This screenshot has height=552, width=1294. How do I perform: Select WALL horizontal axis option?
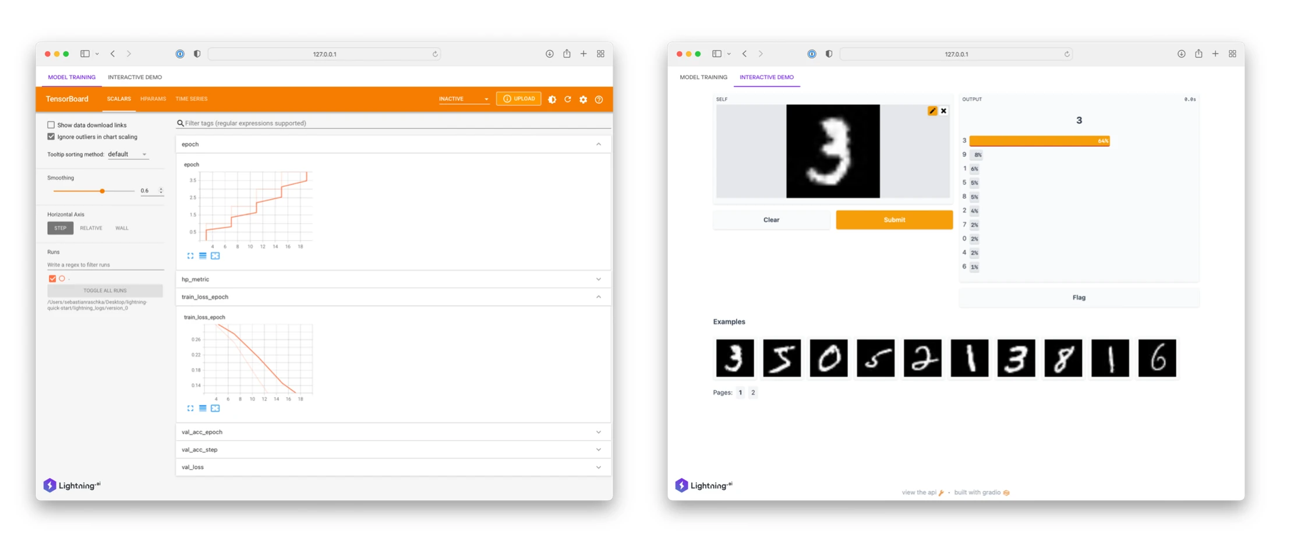coord(122,228)
